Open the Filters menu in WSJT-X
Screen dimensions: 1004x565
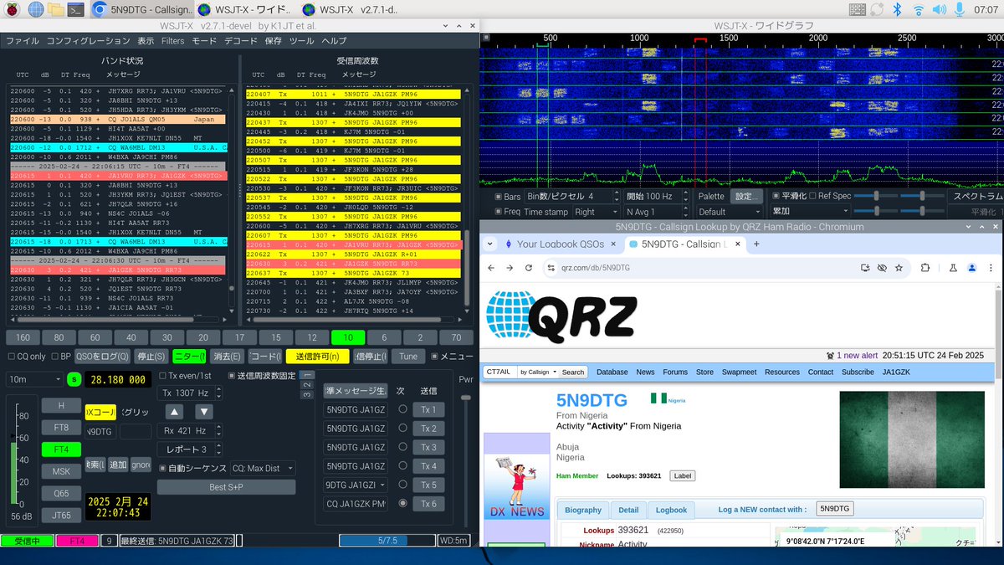173,40
